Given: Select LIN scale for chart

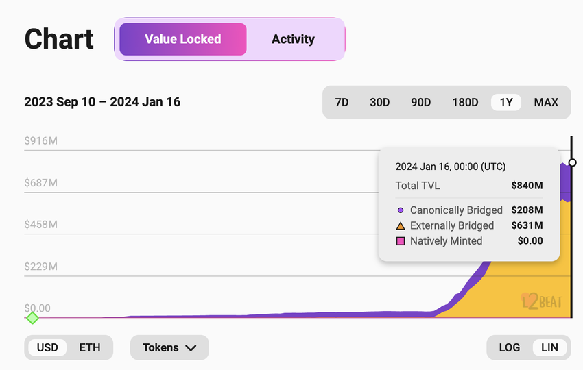Looking at the screenshot, I should pyautogui.click(x=549, y=347).
